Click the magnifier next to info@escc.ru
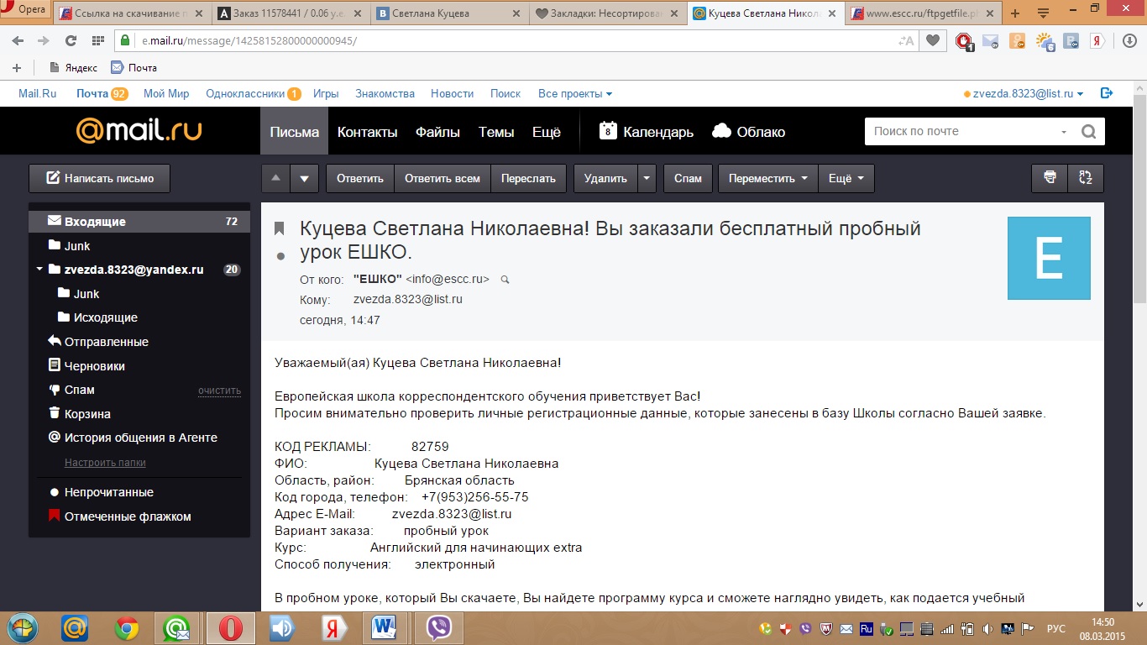Screen dimensions: 1147x645 point(505,279)
